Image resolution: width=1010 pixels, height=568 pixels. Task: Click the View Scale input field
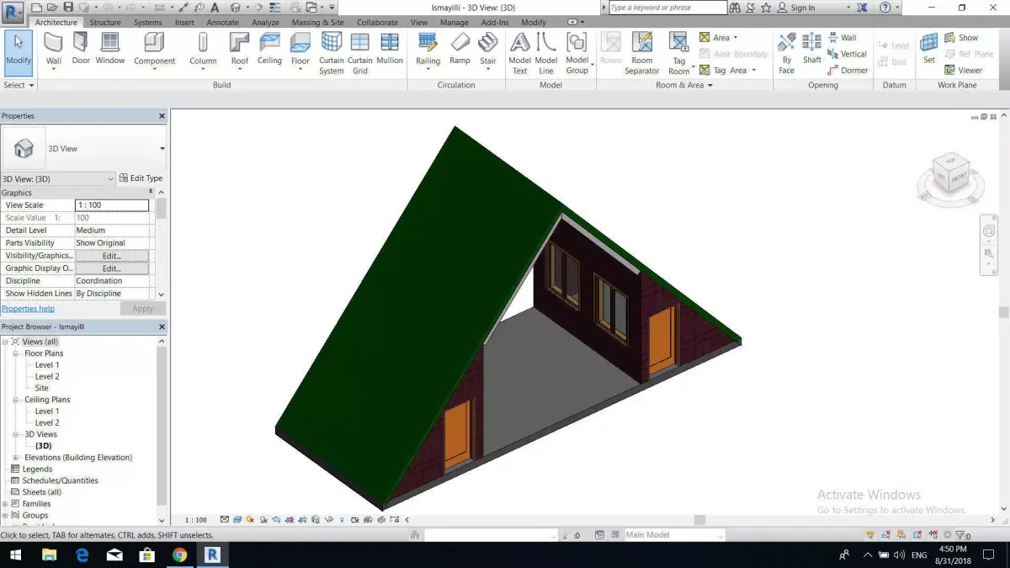pos(112,205)
